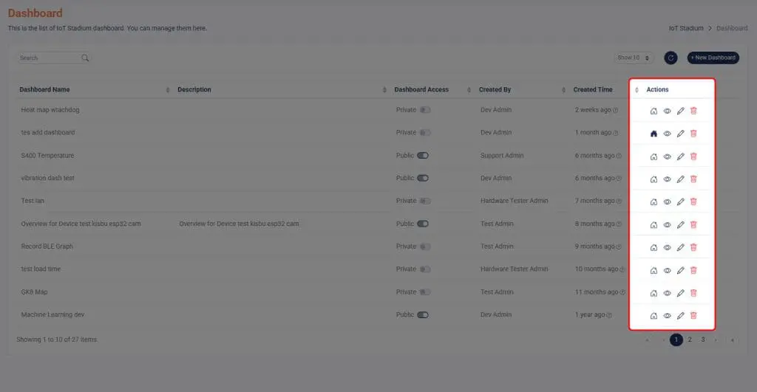View the S400 Temperature dashboard via eye icon
Screen dimensions: 757x392
click(x=667, y=157)
